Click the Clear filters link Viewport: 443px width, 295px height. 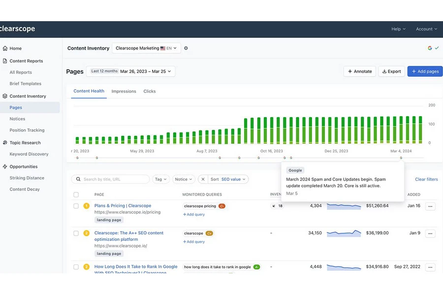click(426, 179)
